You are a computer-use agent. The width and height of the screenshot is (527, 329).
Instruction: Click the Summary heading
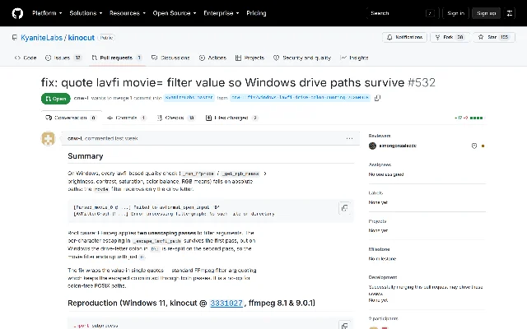coord(86,156)
